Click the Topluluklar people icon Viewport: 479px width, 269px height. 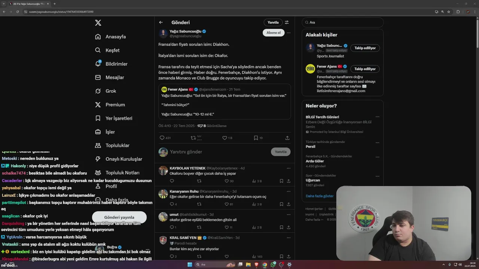pos(98,145)
